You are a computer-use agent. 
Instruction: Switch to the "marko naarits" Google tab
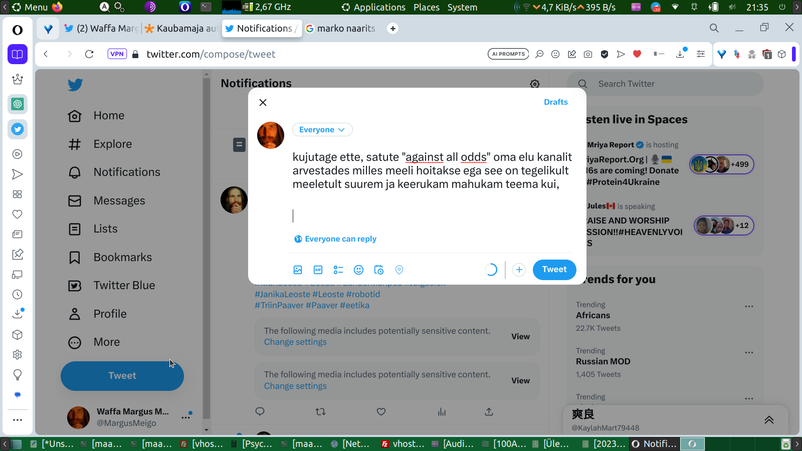[x=341, y=29]
